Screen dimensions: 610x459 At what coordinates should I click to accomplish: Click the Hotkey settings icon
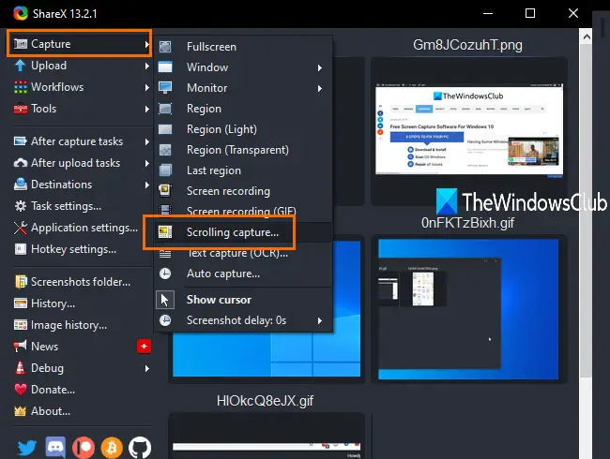[21, 249]
